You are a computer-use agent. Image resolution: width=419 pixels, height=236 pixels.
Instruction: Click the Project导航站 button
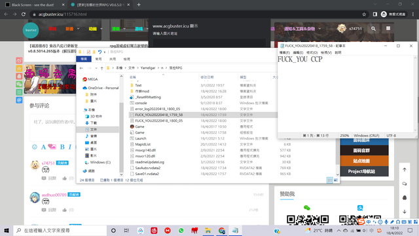[x=364, y=171]
